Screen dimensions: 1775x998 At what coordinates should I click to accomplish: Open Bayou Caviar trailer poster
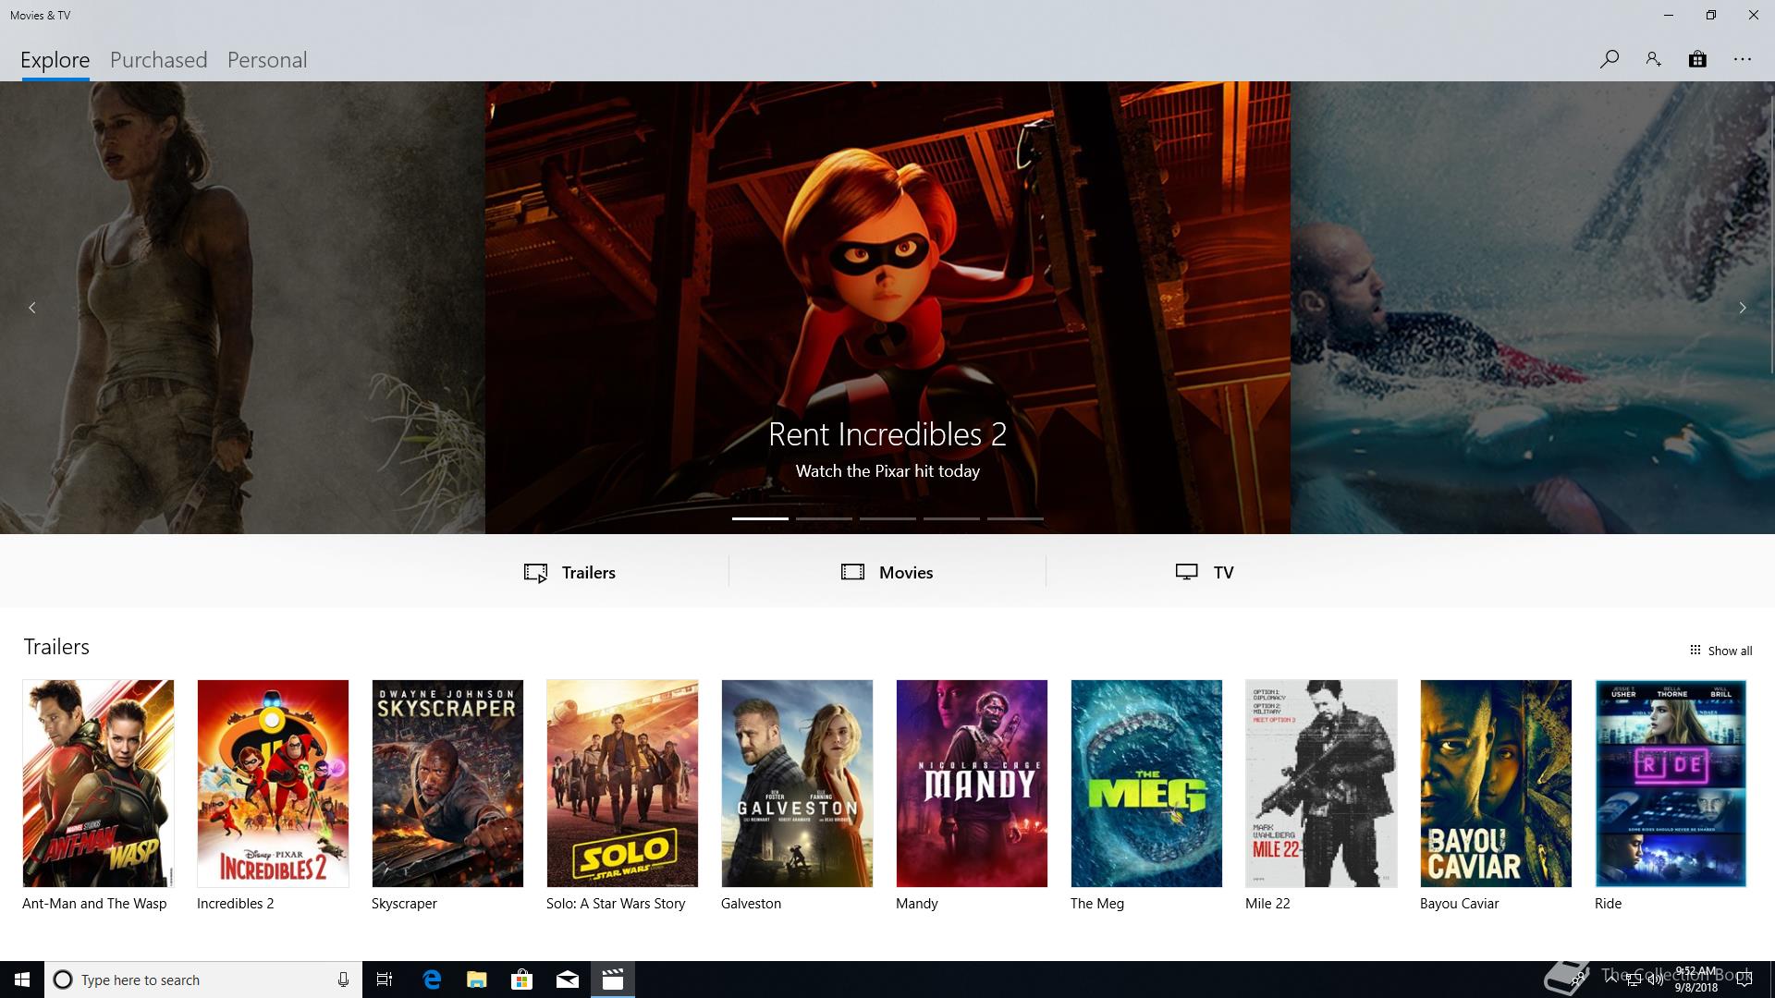click(x=1496, y=784)
